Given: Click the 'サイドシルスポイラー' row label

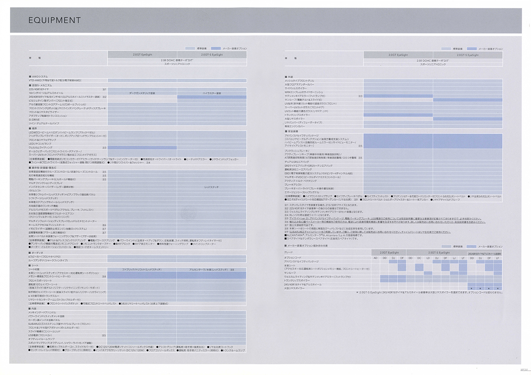Looking at the screenshot, I should tap(295, 88).
